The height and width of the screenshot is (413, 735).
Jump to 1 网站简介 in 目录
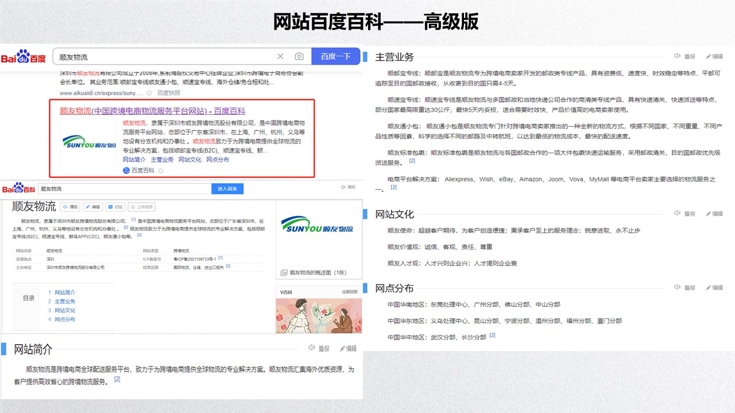pos(61,293)
